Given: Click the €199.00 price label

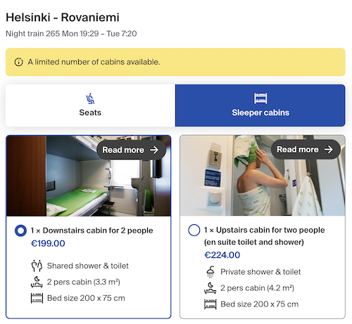Looking at the screenshot, I should point(48,243).
